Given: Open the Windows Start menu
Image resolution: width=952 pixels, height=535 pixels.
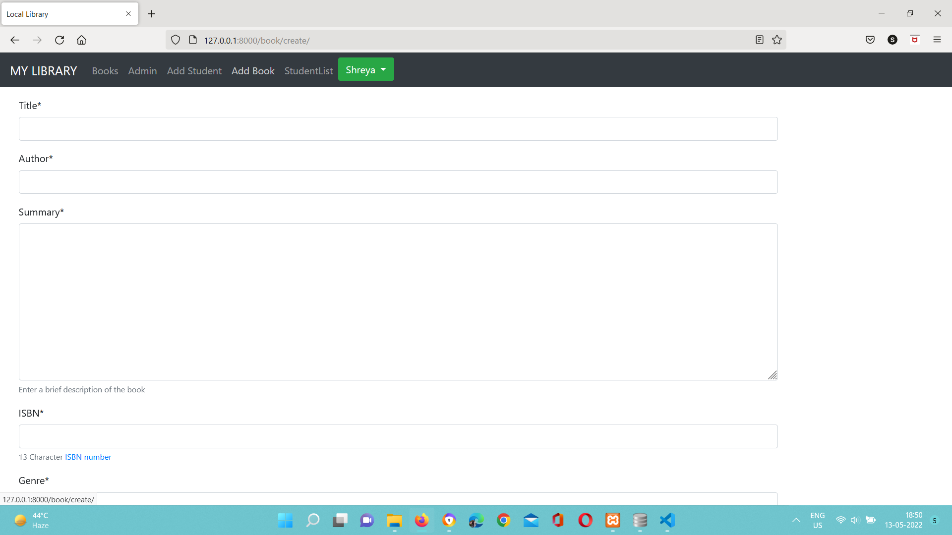Looking at the screenshot, I should pos(285,521).
